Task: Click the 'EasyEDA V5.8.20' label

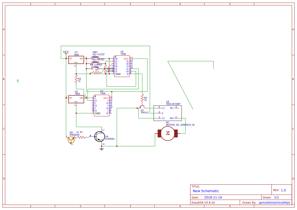Action: click(x=203, y=202)
